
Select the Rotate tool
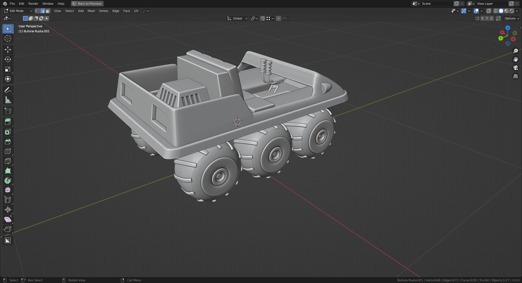8,59
